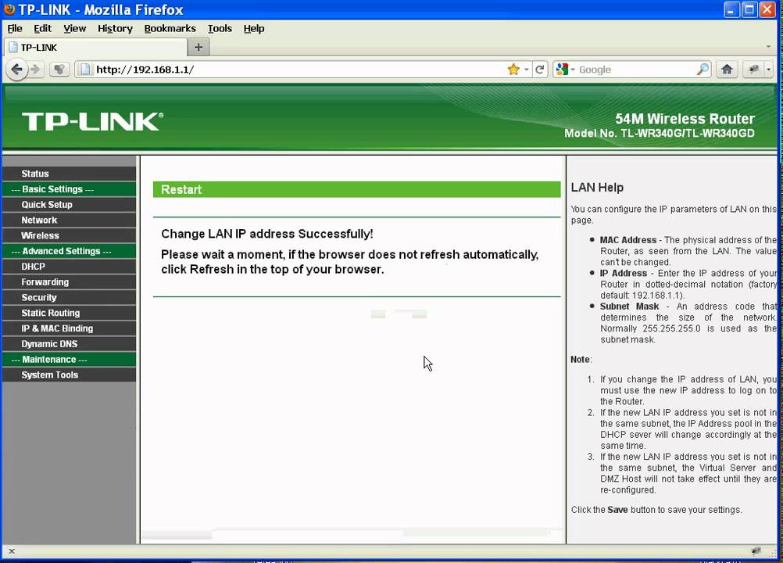Click the '54M Wireless Router' header text

[685, 119]
